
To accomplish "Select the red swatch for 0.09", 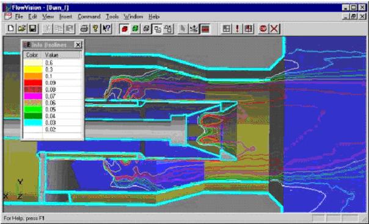I will tap(33, 83).
